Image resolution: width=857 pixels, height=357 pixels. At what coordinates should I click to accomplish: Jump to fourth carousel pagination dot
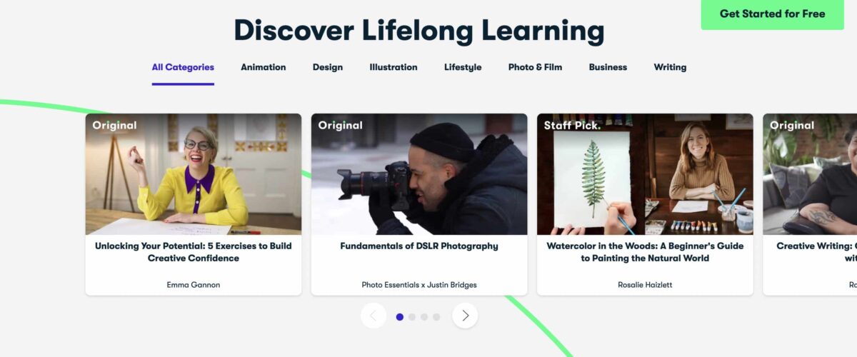tap(436, 316)
